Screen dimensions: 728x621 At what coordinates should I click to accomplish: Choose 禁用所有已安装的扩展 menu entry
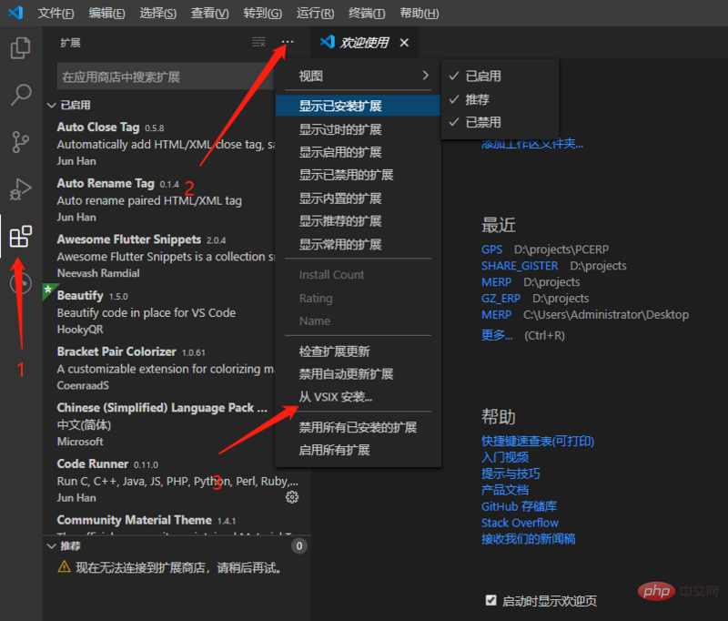pyautogui.click(x=358, y=427)
